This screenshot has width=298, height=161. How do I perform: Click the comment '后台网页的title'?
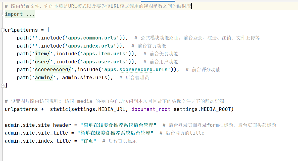point(182,133)
